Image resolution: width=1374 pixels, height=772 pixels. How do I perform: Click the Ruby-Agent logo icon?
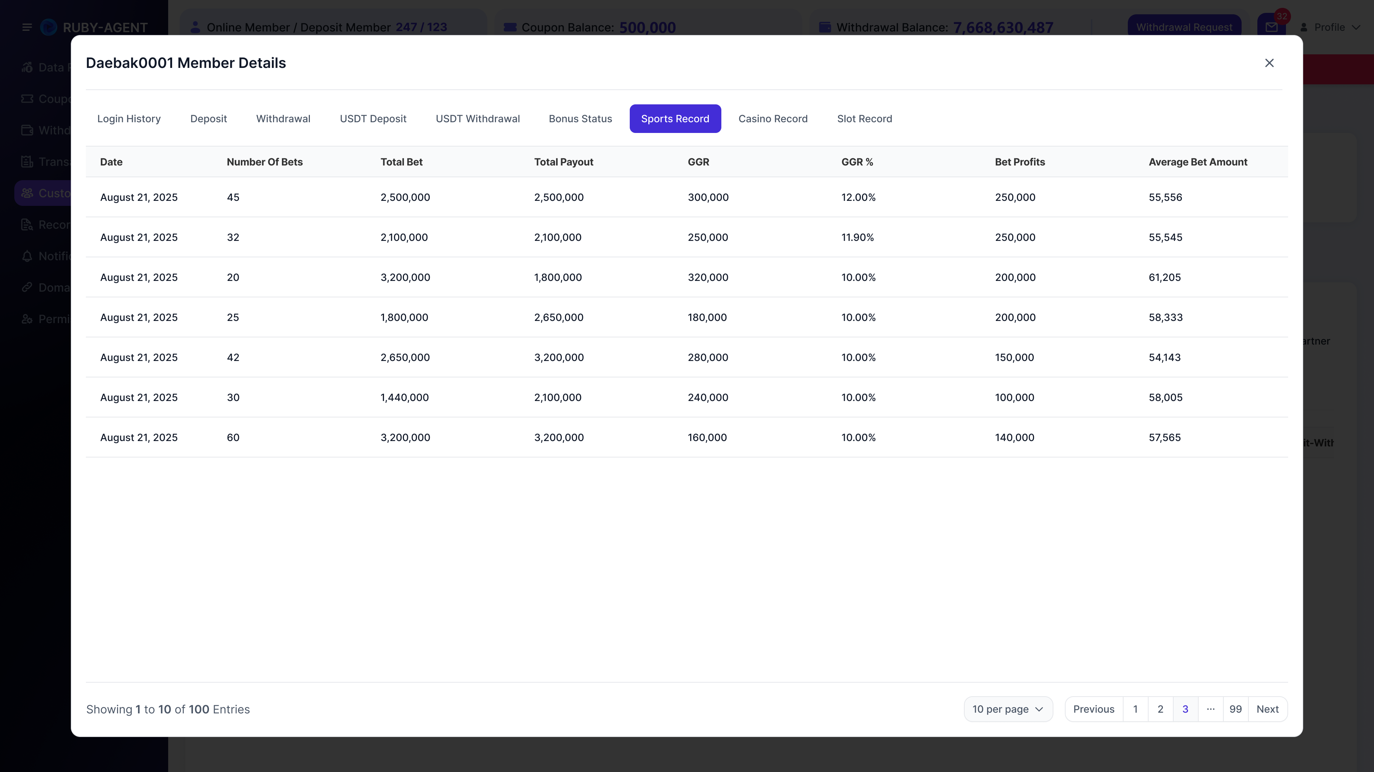pyautogui.click(x=49, y=27)
